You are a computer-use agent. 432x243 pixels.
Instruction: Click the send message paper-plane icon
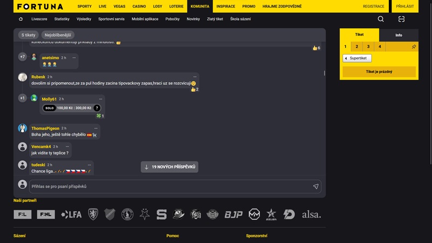click(316, 186)
